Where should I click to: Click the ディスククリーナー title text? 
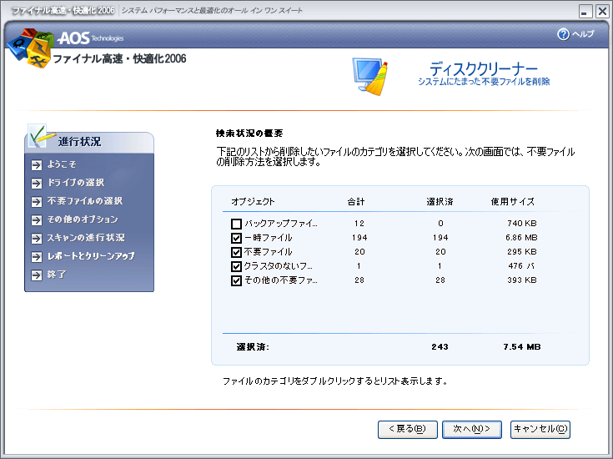(484, 69)
